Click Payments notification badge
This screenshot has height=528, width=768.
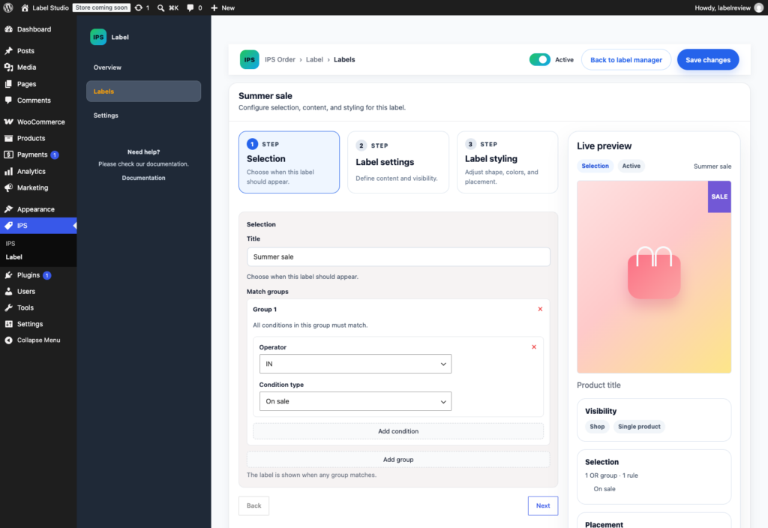pyautogui.click(x=55, y=154)
